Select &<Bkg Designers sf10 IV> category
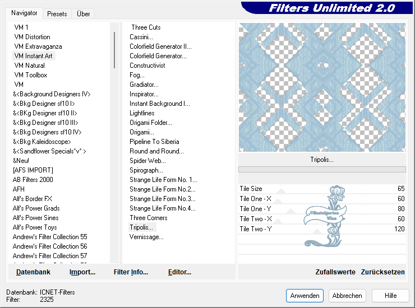 (47, 132)
